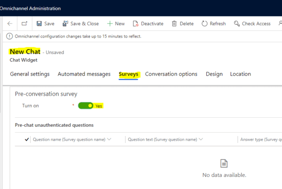Click the Delete trash can icon

coord(174,23)
